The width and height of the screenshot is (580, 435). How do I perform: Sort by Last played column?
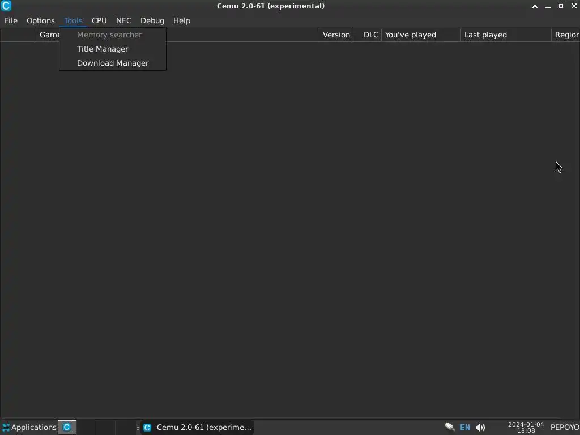point(506,35)
